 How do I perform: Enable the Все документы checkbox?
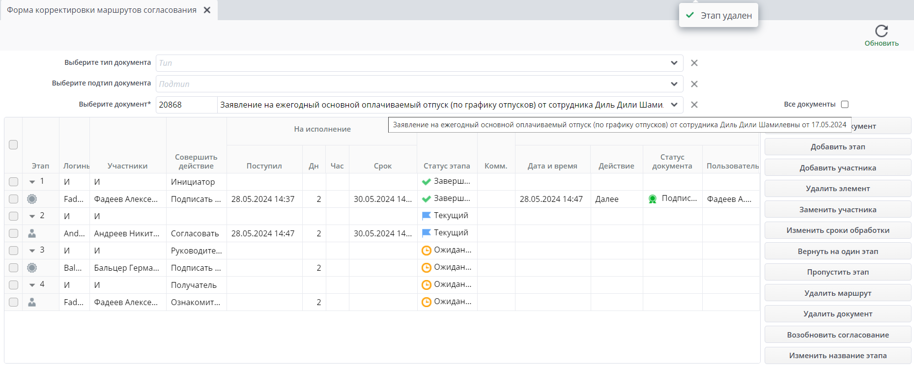point(845,104)
